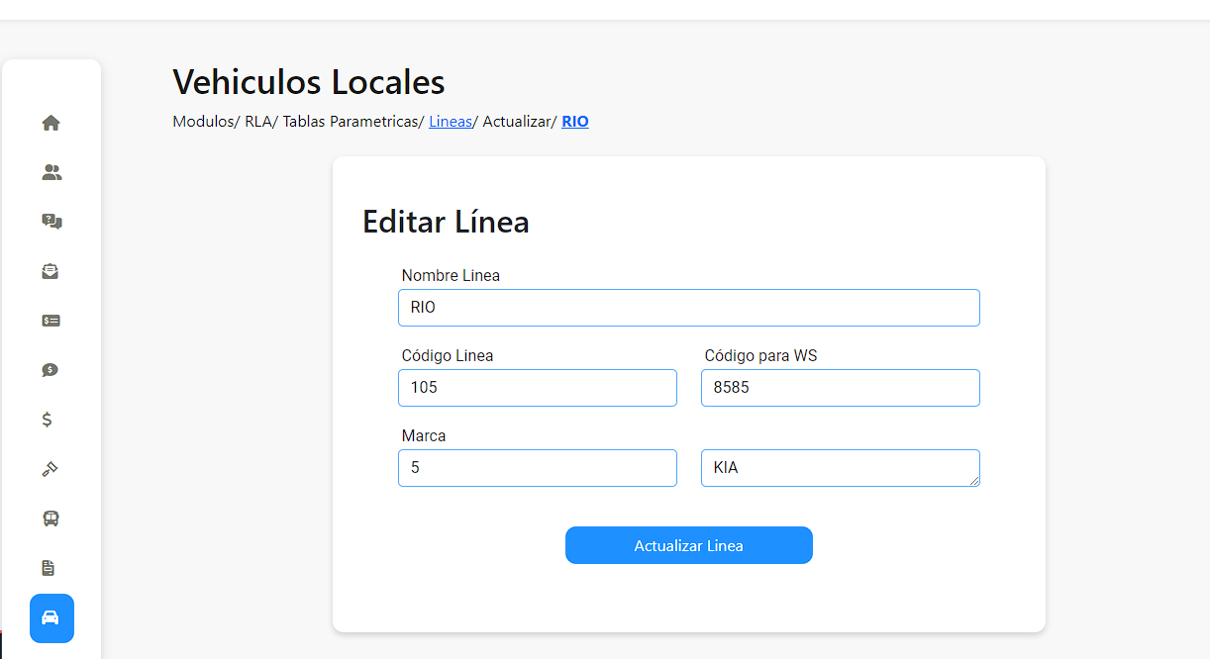Focus the Código Linea field with 105
1210x659 pixels.
pyautogui.click(x=538, y=388)
